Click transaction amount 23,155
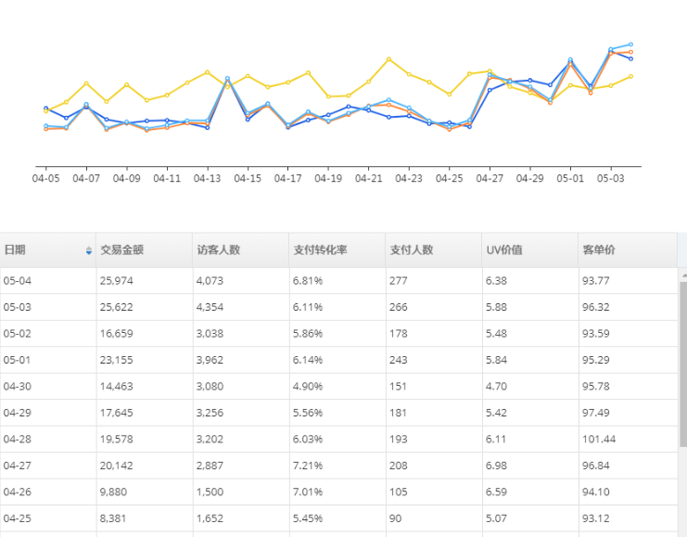 (116, 360)
